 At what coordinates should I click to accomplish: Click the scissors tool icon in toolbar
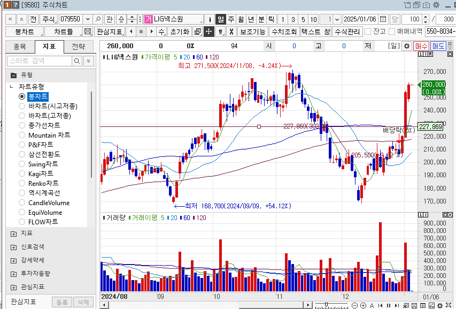pyautogui.click(x=231, y=32)
